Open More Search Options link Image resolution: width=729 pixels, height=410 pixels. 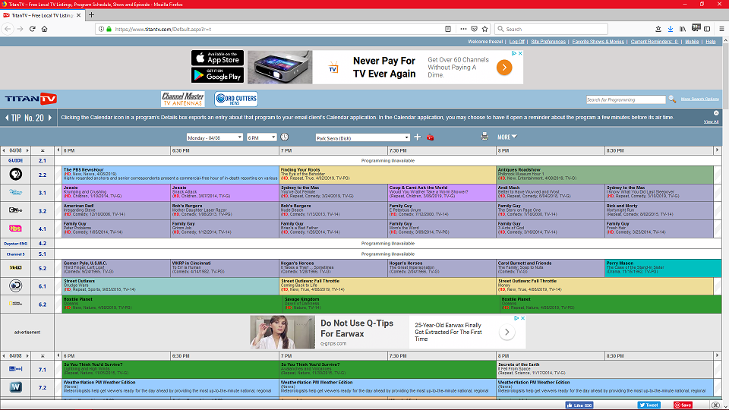699,99
